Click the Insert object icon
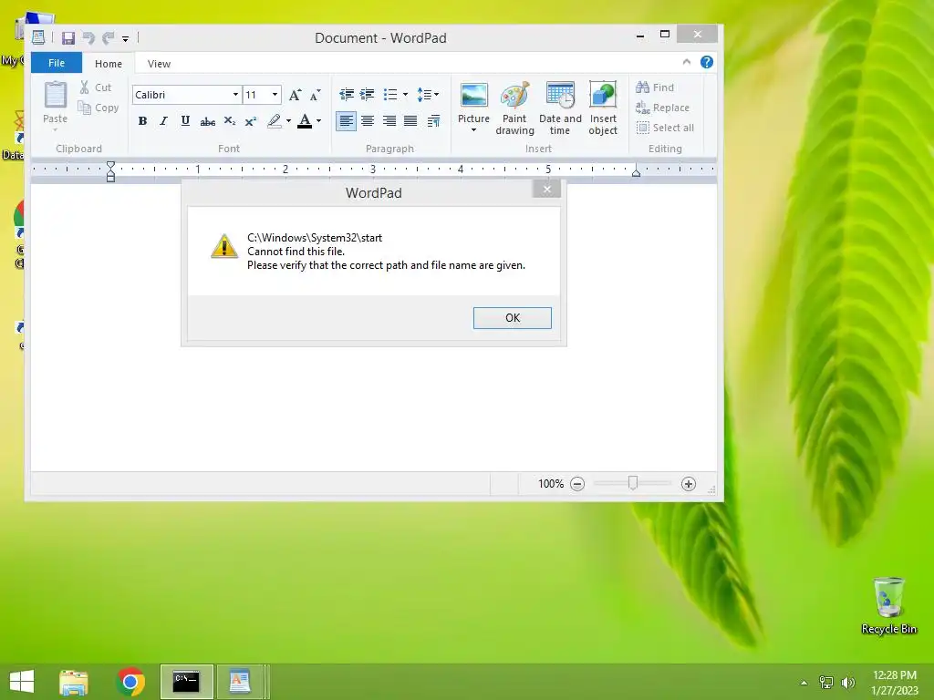934x700 pixels. point(603,95)
